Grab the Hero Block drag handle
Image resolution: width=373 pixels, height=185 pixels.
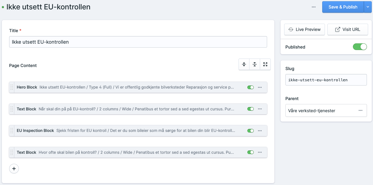coord(12,87)
